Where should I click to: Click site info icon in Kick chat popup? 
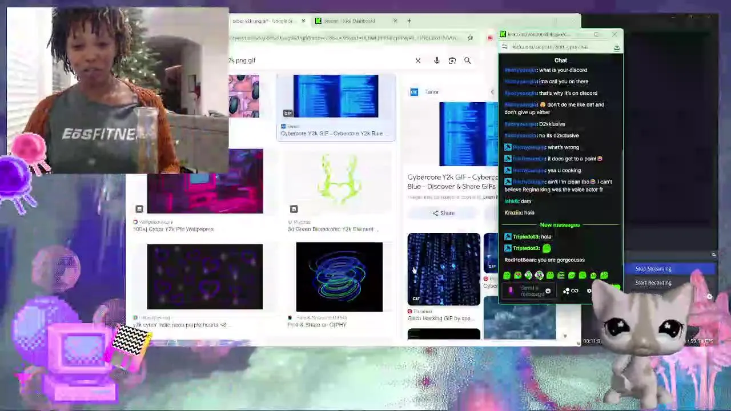tap(505, 47)
